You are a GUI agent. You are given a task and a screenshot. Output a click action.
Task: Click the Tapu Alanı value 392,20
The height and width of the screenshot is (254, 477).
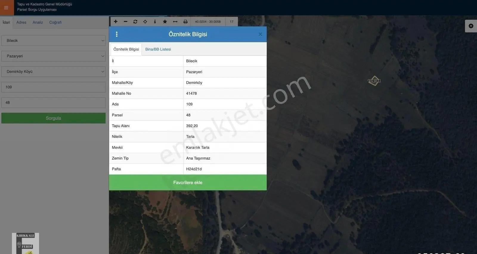[192, 126]
